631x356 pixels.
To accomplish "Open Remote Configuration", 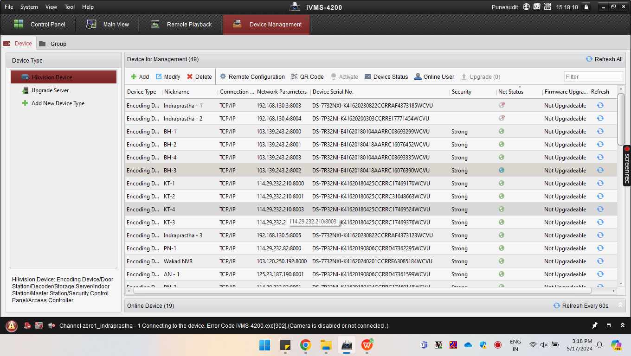I will [252, 77].
